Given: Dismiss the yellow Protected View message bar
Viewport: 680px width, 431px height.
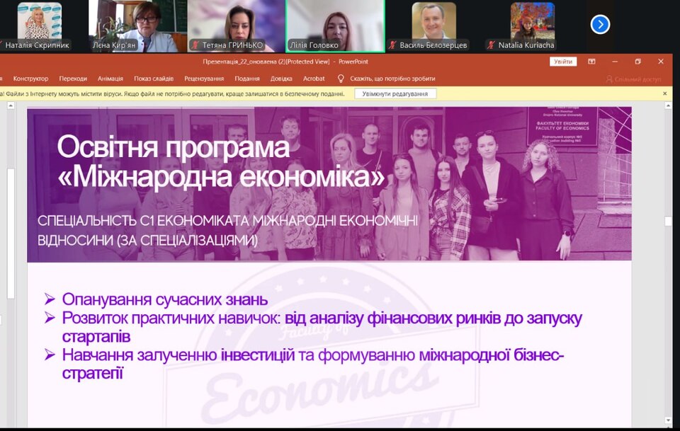Looking at the screenshot, I should [664, 93].
